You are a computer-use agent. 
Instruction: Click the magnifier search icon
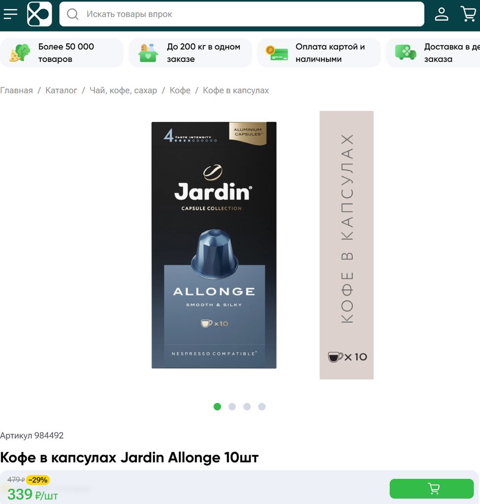[73, 14]
